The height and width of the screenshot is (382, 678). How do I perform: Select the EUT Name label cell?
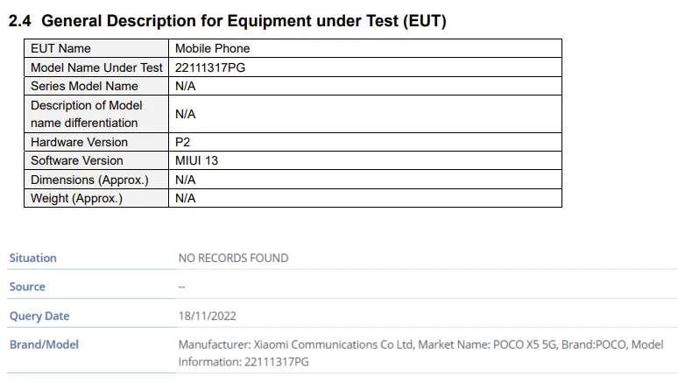coord(96,48)
